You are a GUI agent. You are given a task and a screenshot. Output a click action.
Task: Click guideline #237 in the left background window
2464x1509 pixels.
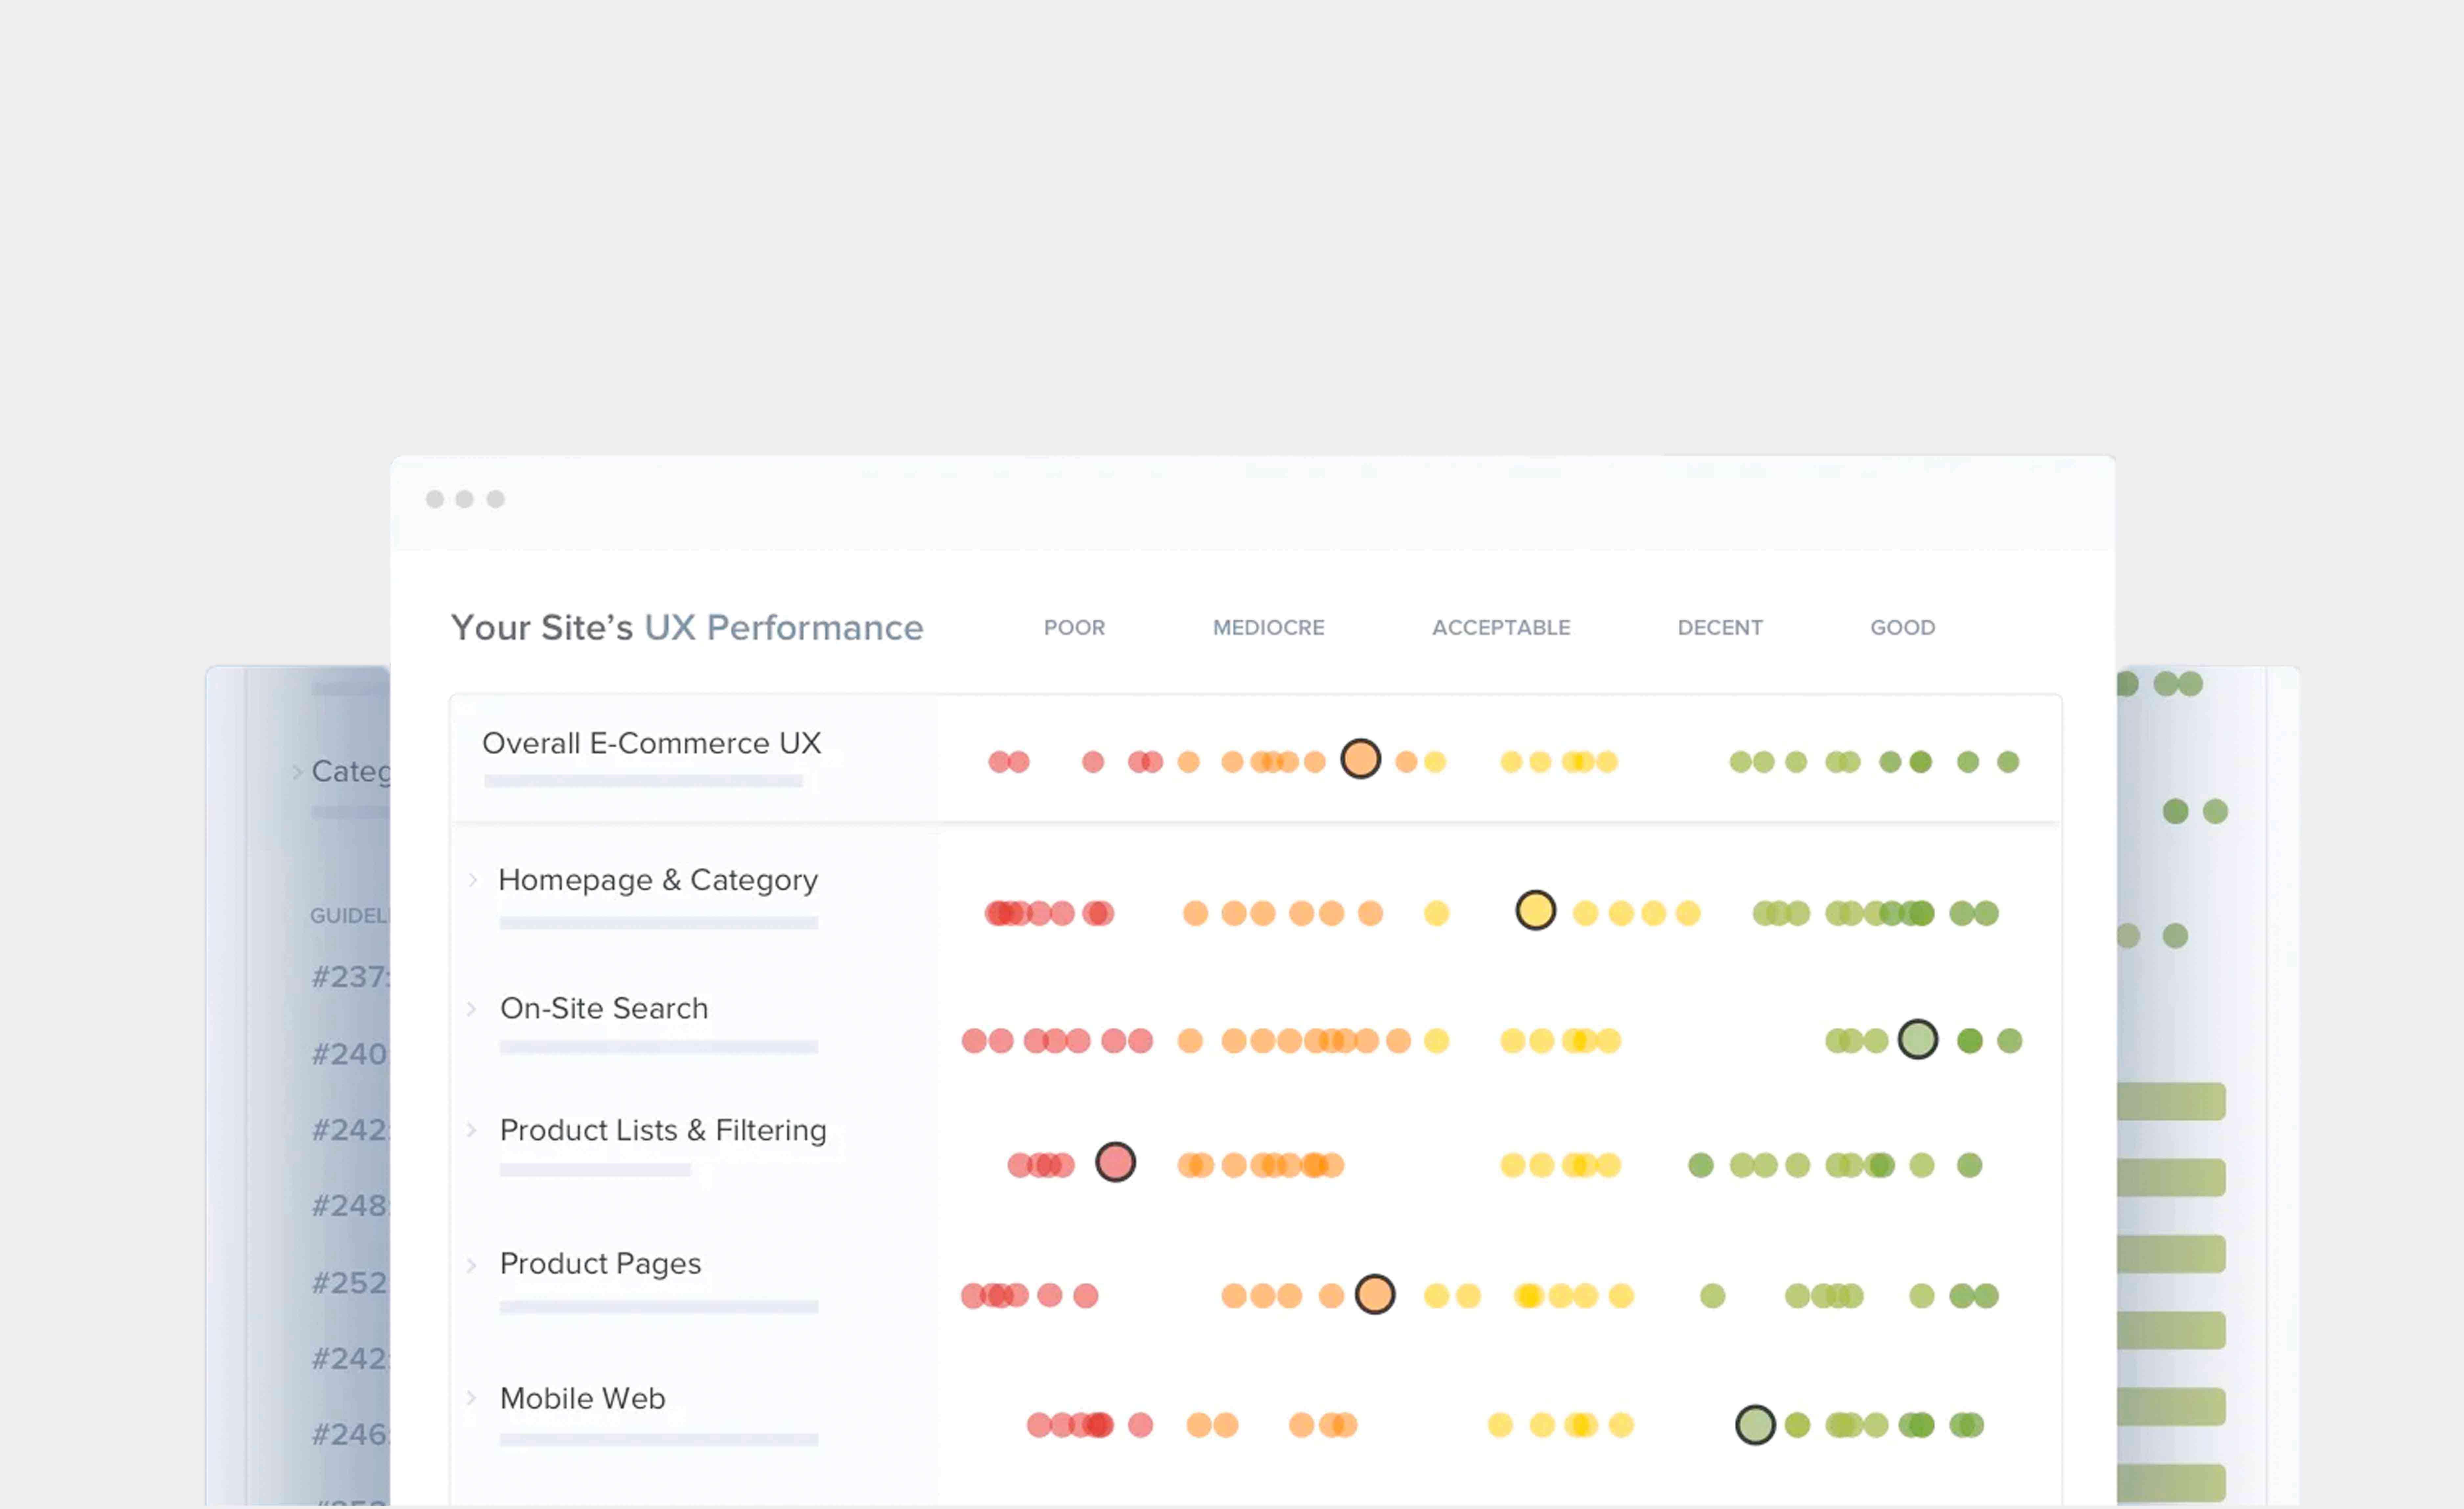click(x=350, y=977)
